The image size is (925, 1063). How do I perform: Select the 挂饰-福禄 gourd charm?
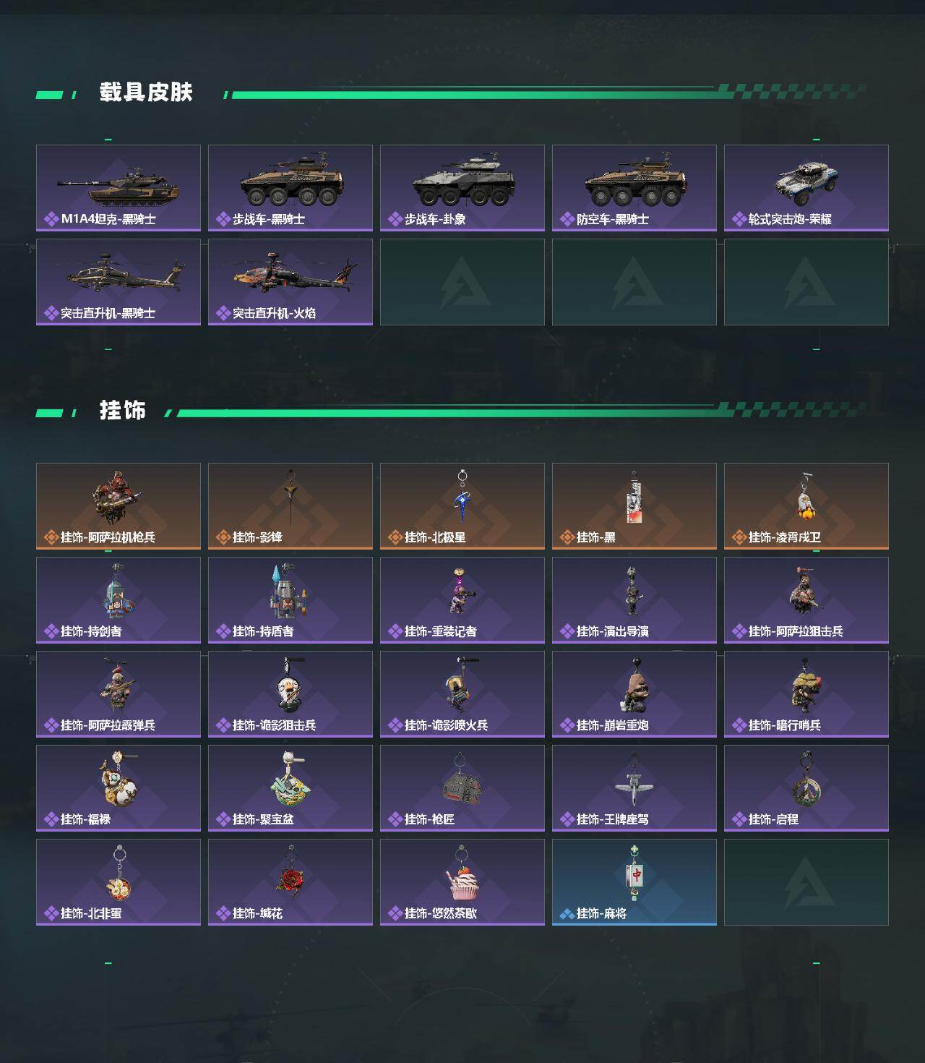pyautogui.click(x=119, y=788)
